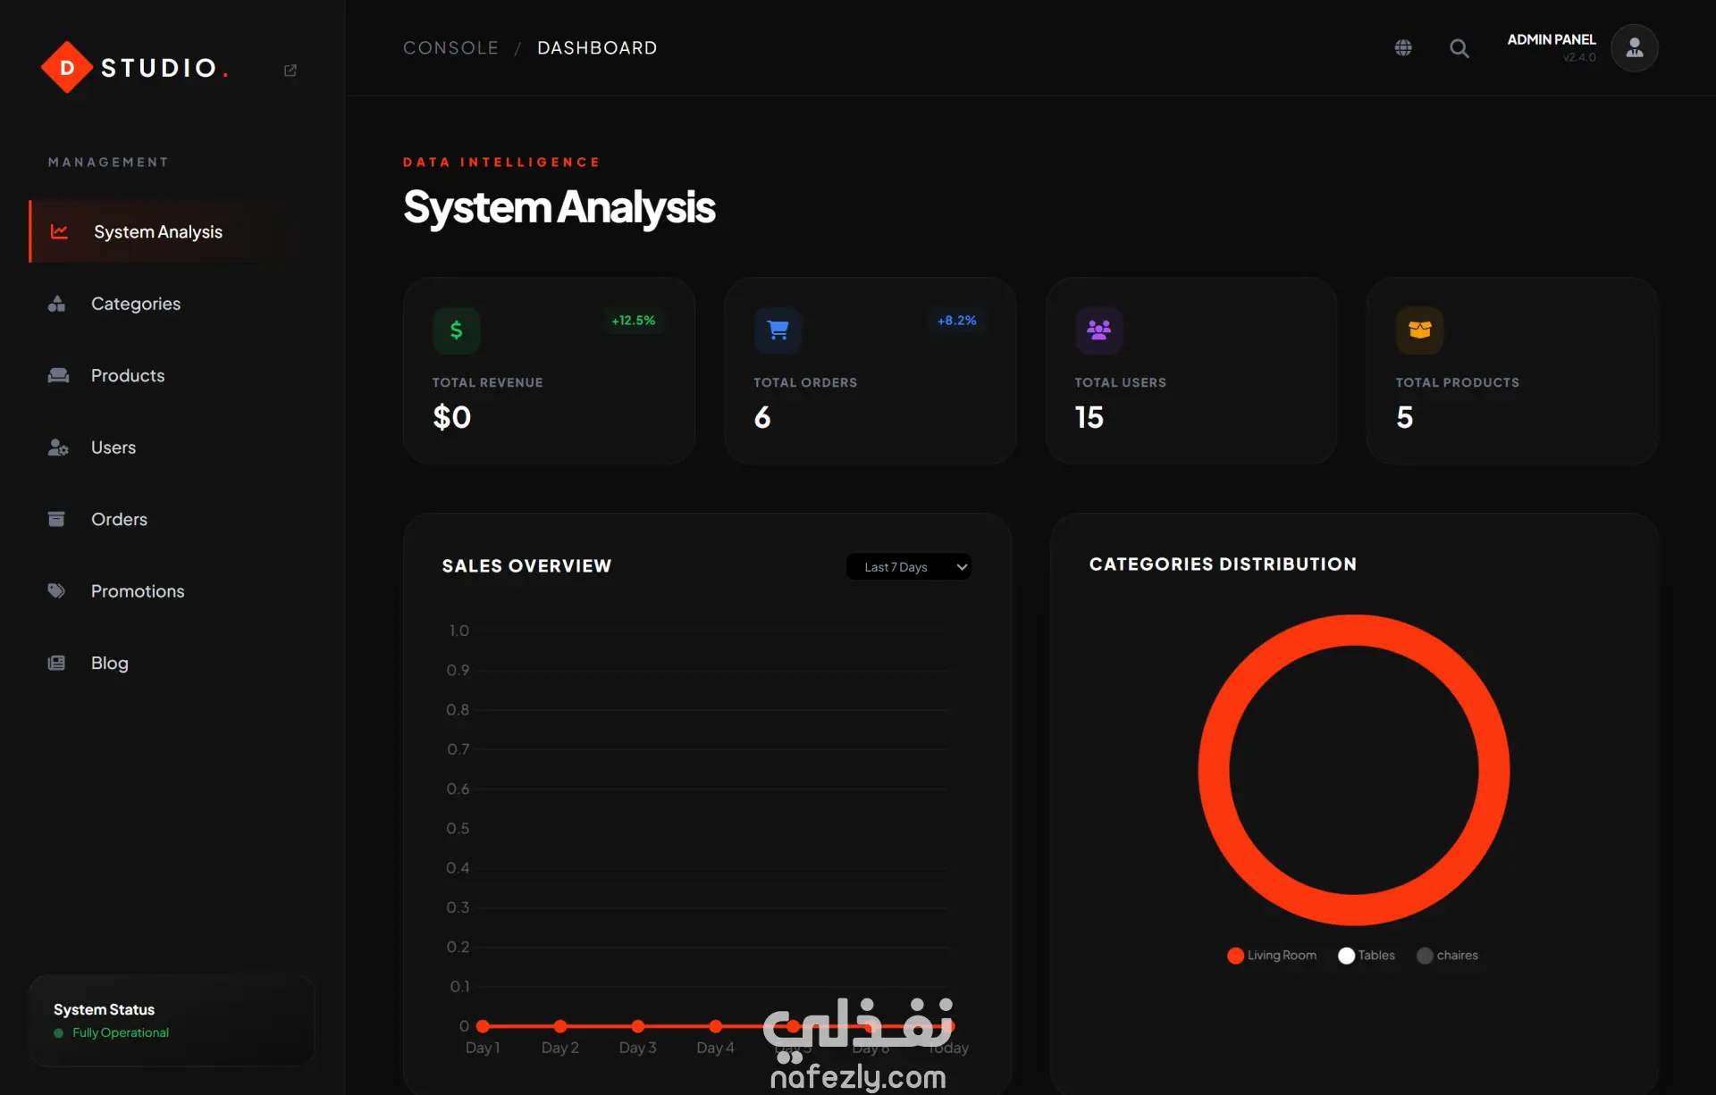Viewport: 1716px width, 1095px height.
Task: Click the globe language icon
Action: click(x=1403, y=48)
